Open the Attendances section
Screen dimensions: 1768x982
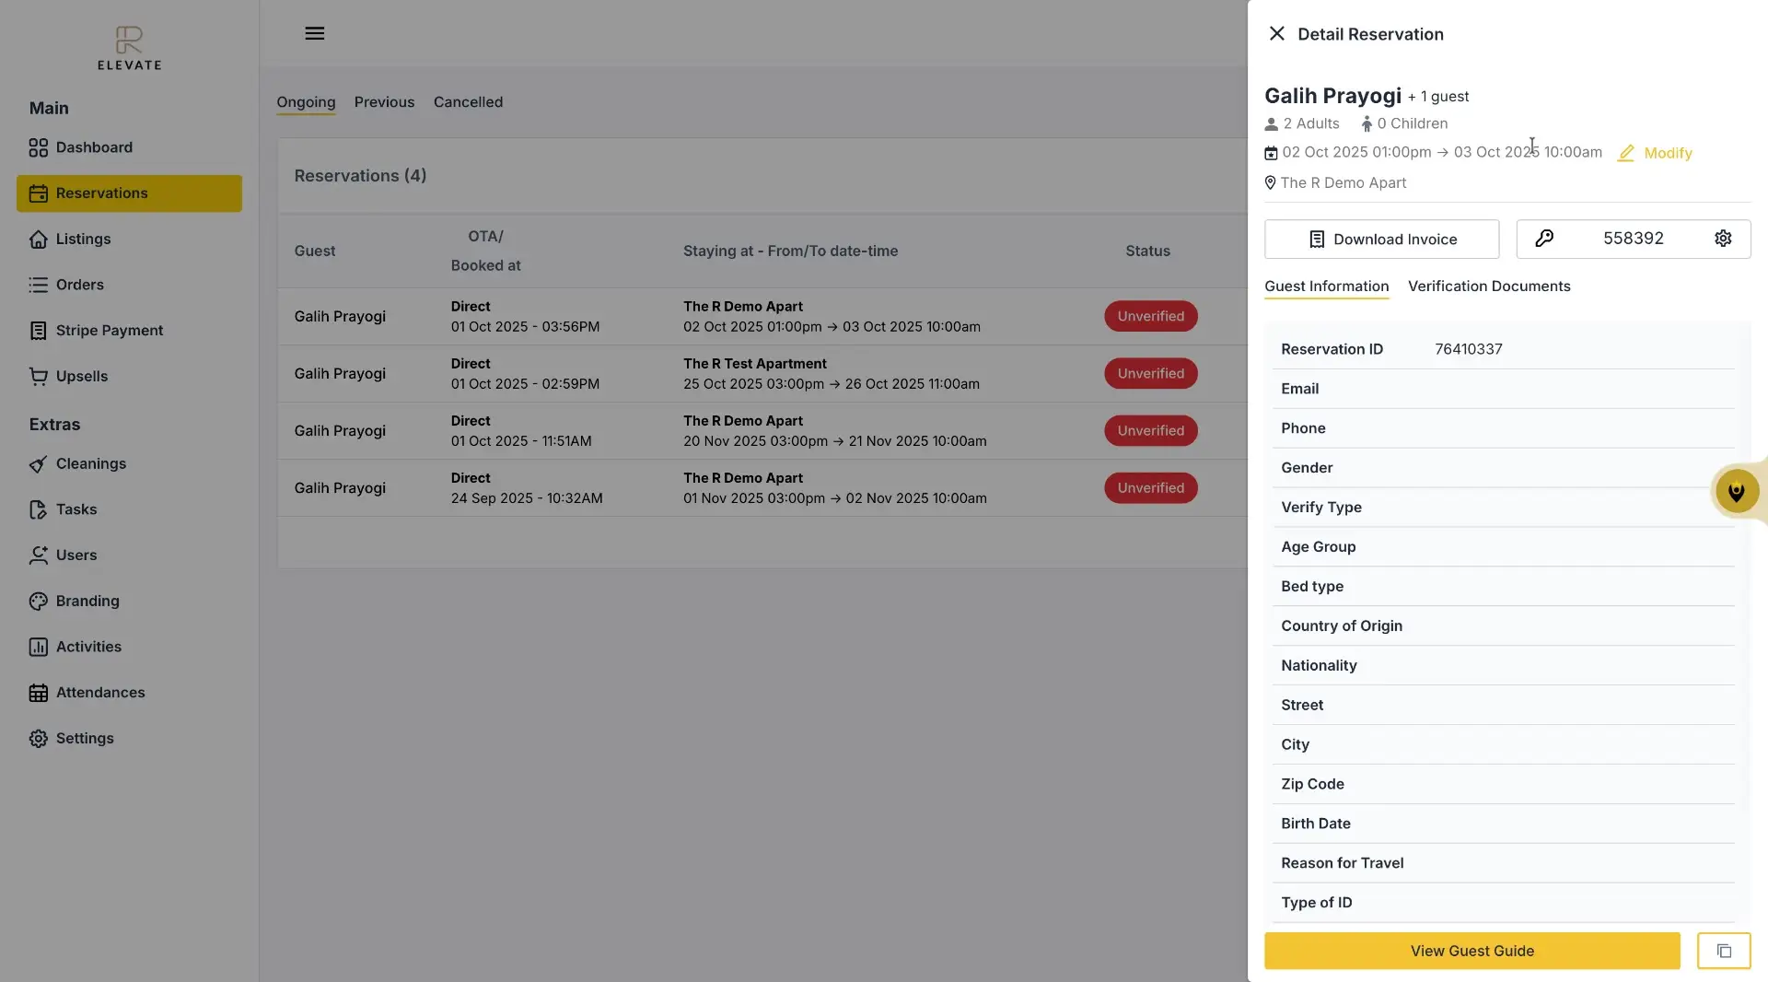pos(99,692)
